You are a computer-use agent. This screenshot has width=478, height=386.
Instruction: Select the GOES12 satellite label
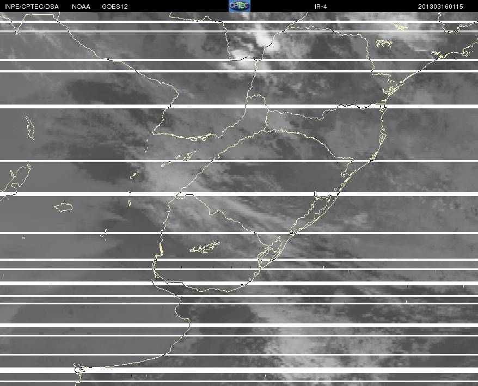pos(115,7)
